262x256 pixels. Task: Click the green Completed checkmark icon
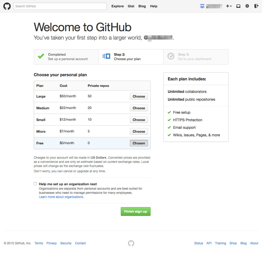(41, 56)
